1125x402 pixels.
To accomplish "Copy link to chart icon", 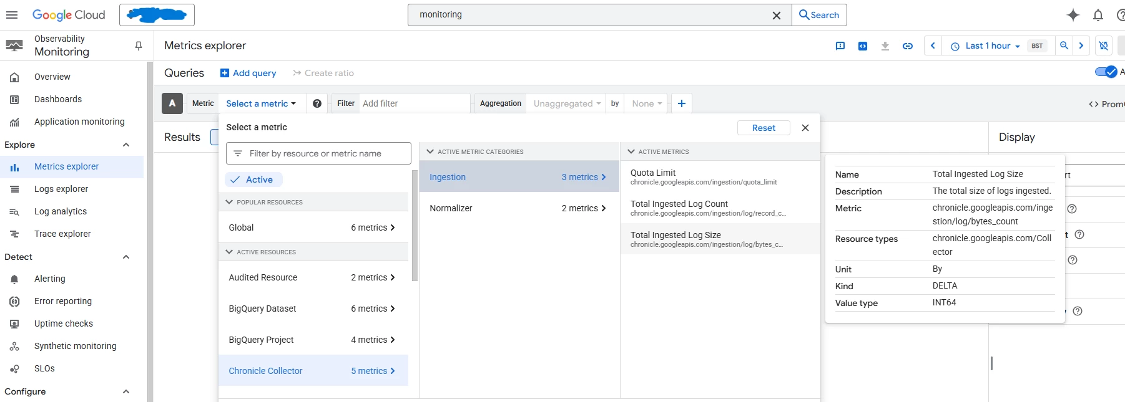I will (x=908, y=45).
